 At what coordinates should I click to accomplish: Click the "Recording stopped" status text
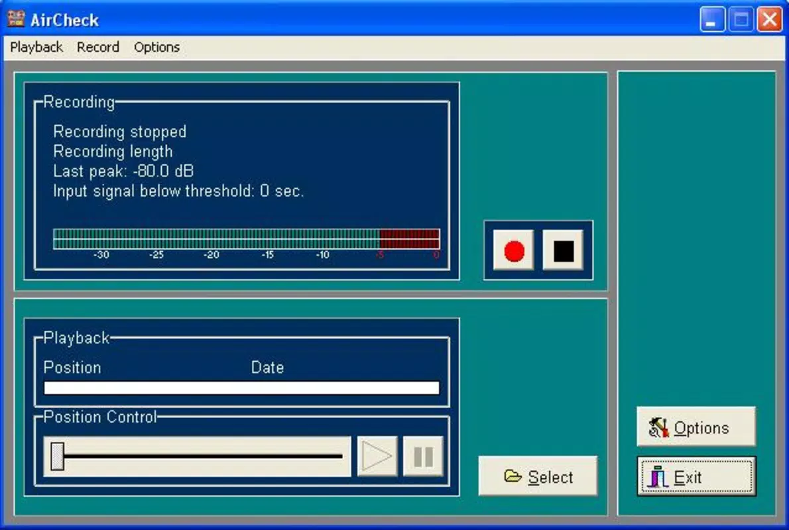tap(120, 132)
